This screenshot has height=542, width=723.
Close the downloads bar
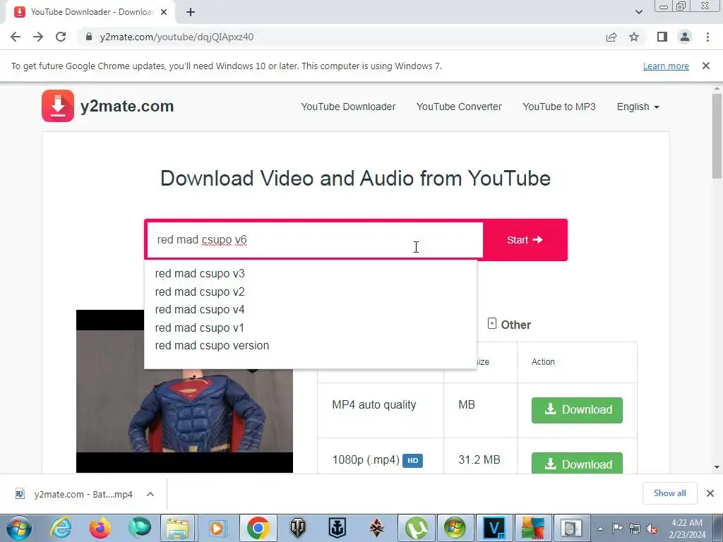click(x=710, y=493)
